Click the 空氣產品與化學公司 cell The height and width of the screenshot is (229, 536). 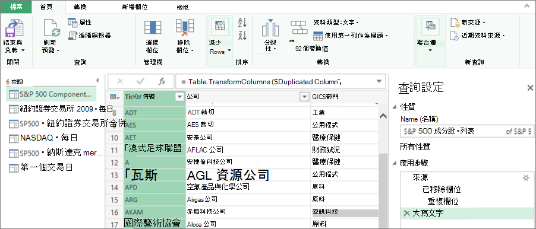click(x=248, y=187)
